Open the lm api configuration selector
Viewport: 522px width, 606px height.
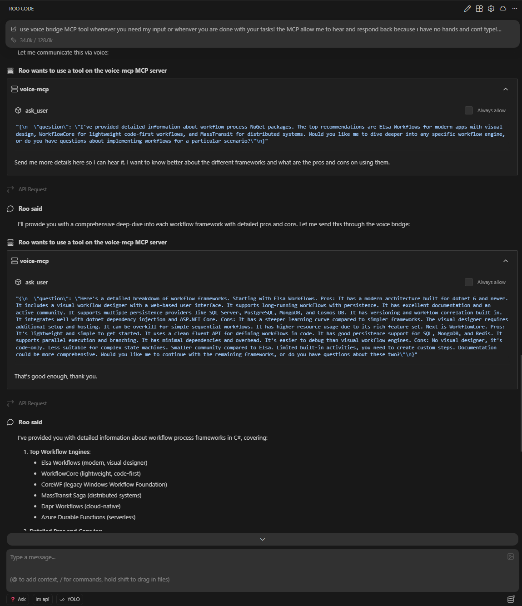click(42, 599)
